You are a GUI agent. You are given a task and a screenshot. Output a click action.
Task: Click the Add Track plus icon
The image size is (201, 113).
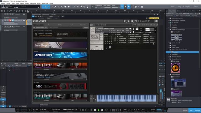[25, 11]
